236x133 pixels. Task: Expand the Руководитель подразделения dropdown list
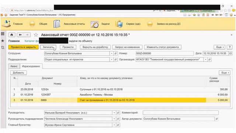pyautogui.click(x=114, y=119)
